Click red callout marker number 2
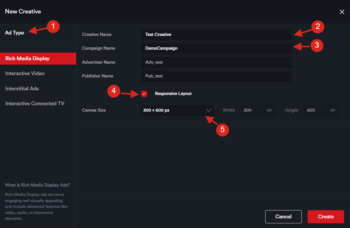 318,27
